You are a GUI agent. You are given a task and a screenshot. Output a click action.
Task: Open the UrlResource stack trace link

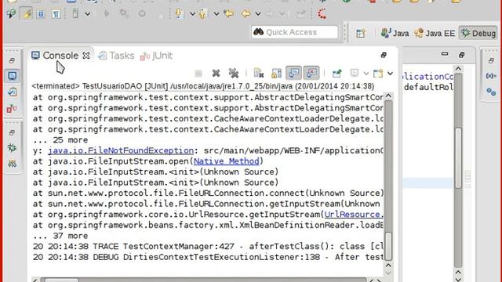[x=354, y=215]
